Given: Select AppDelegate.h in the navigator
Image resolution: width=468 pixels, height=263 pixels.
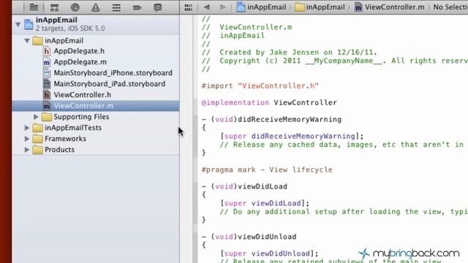Looking at the screenshot, I should click(x=79, y=51).
